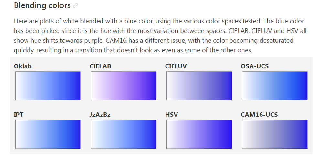321x162 pixels.
Task: Click the CAM16-UCS label text
Action: tap(259, 115)
